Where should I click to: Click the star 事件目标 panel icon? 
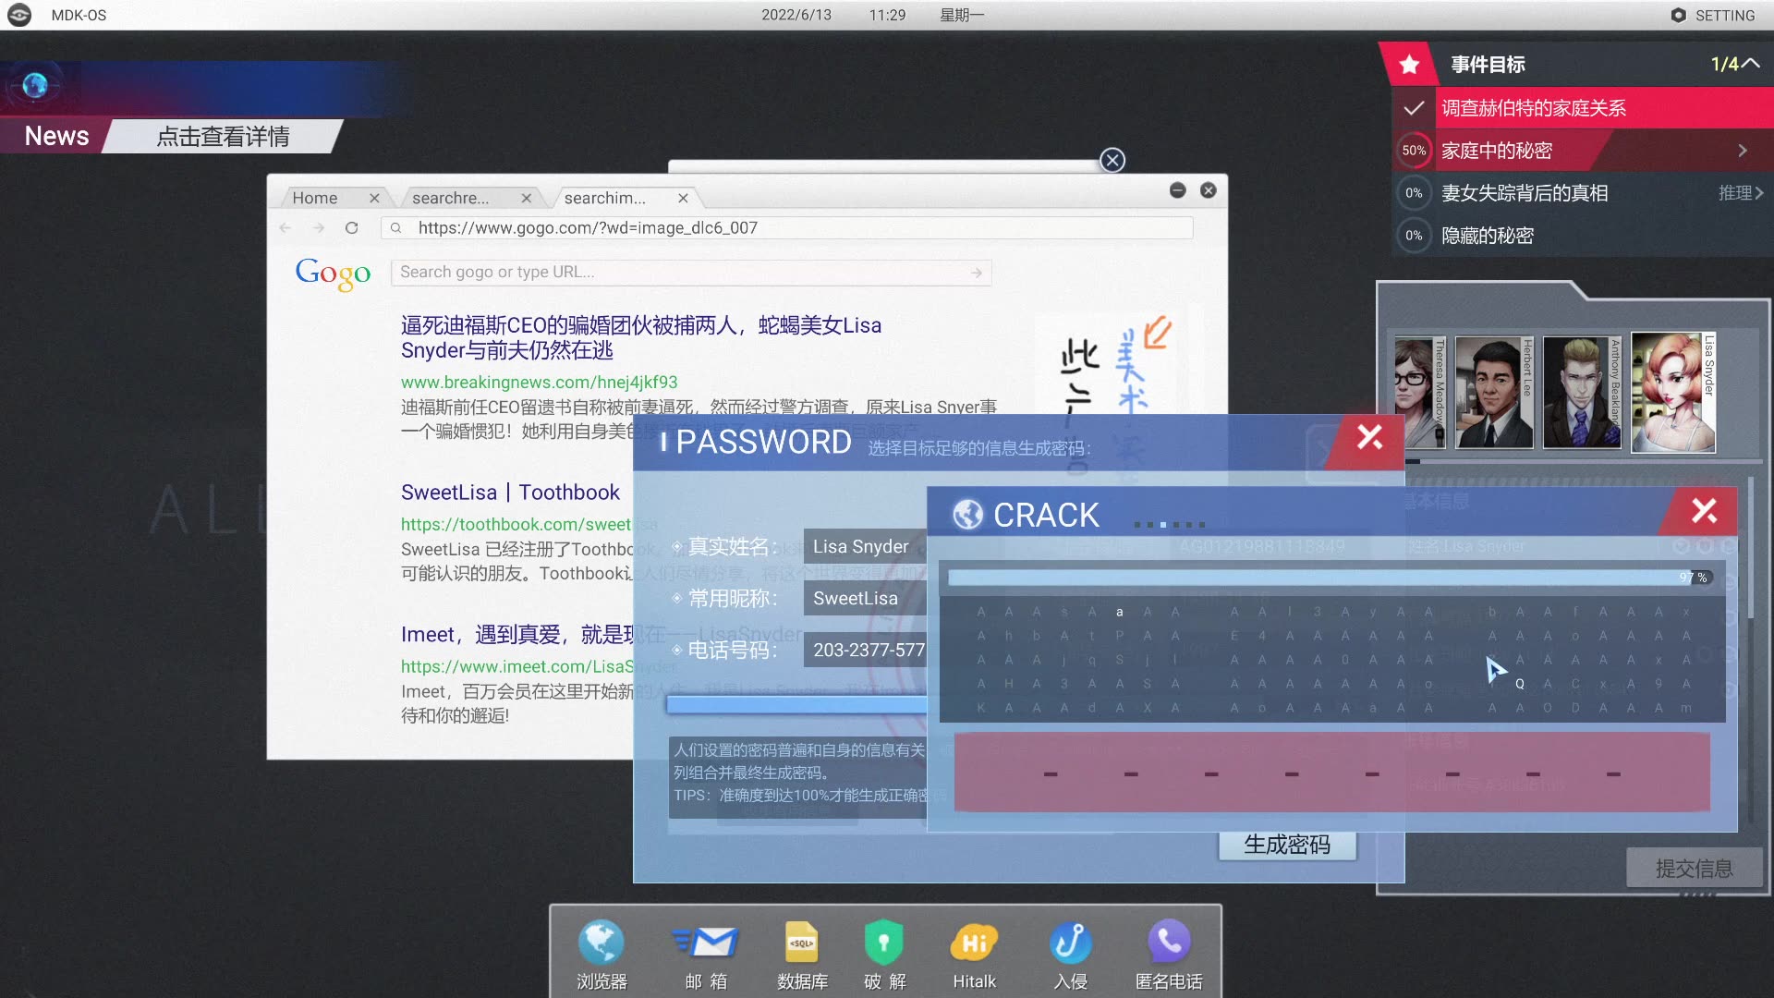click(x=1412, y=64)
